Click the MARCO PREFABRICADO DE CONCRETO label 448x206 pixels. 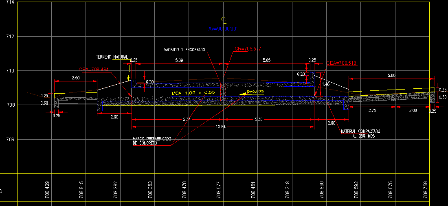(151, 141)
